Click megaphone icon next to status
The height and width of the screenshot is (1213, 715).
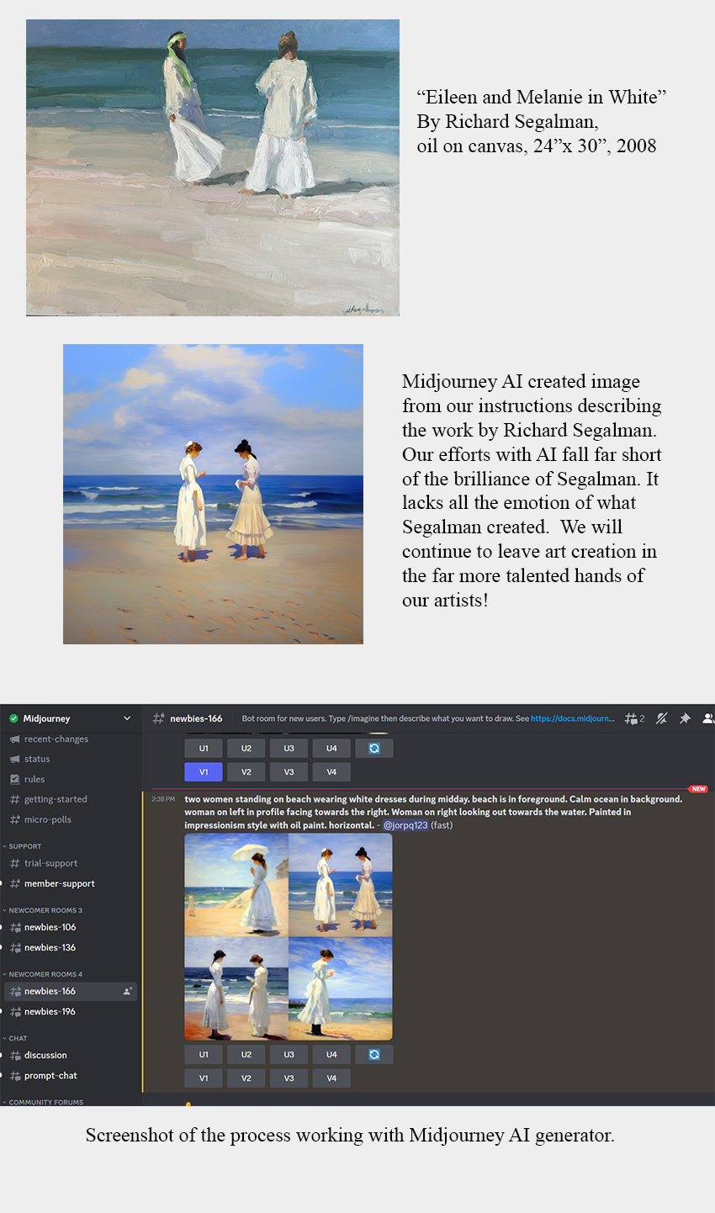[14, 759]
